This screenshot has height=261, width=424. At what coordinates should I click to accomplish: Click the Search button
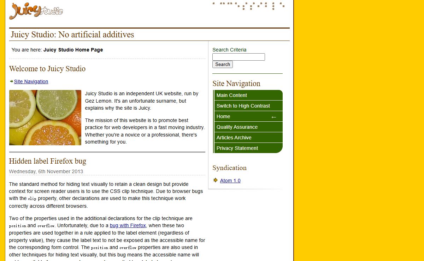click(223, 65)
